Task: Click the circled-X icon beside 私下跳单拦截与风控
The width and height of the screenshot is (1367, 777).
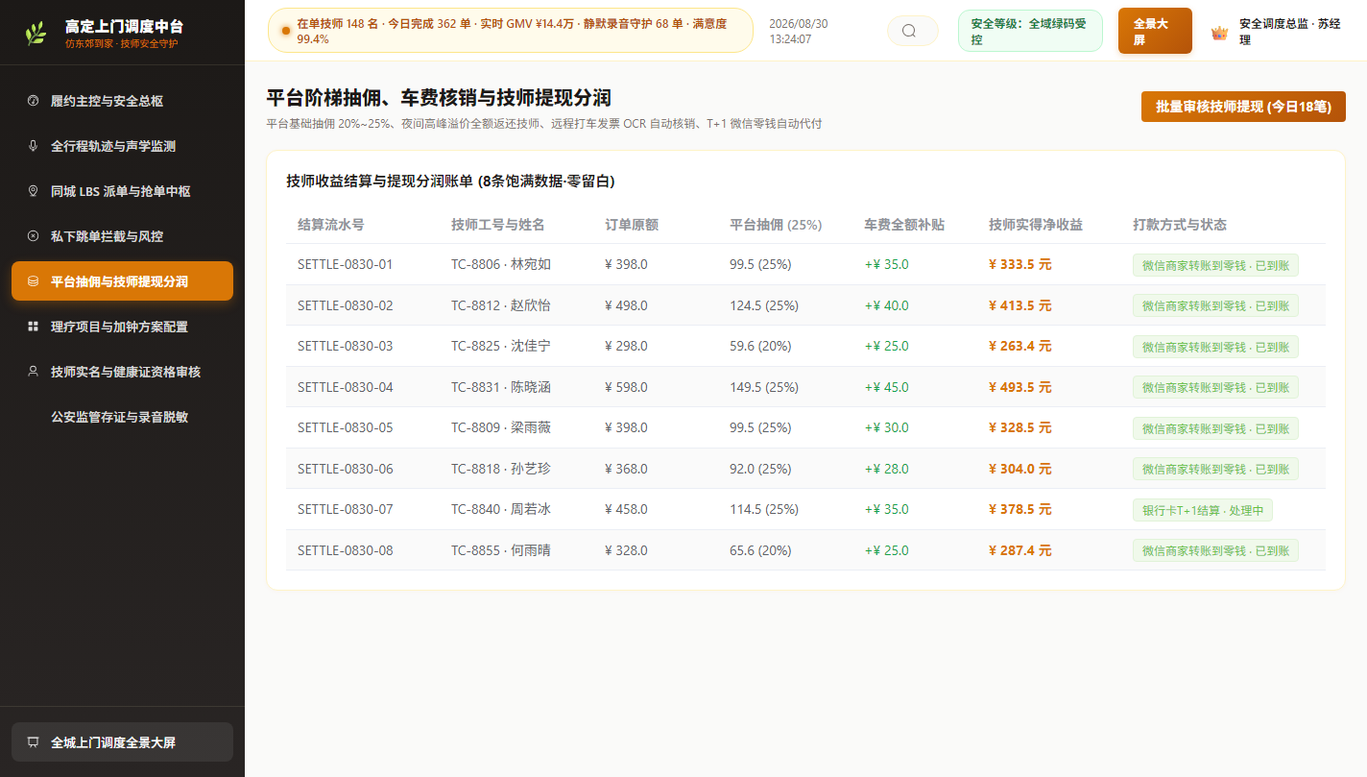Action: click(33, 236)
